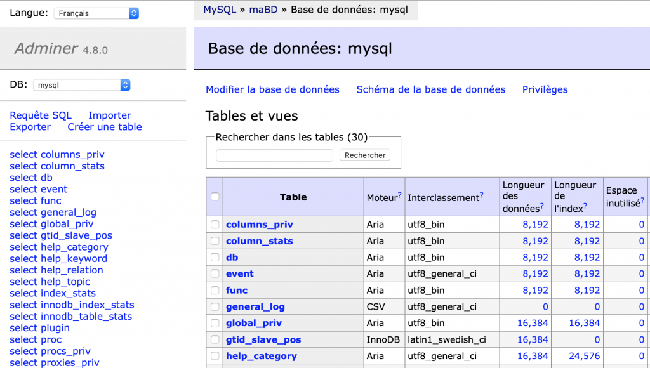Toggle the select-all checkbox in table header
Screen dimensions: 650x368
215,197
